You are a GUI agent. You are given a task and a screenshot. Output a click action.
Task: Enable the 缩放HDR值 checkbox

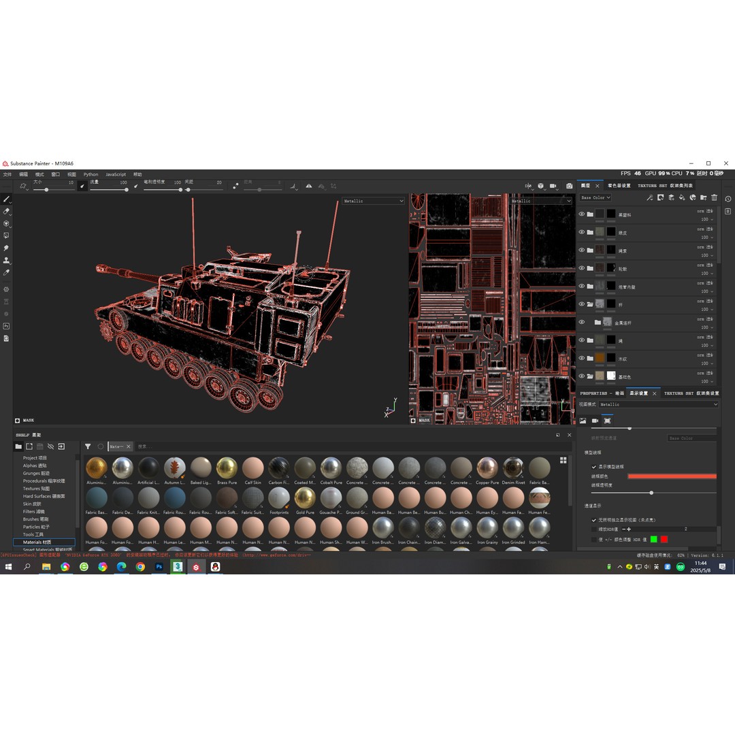point(594,529)
